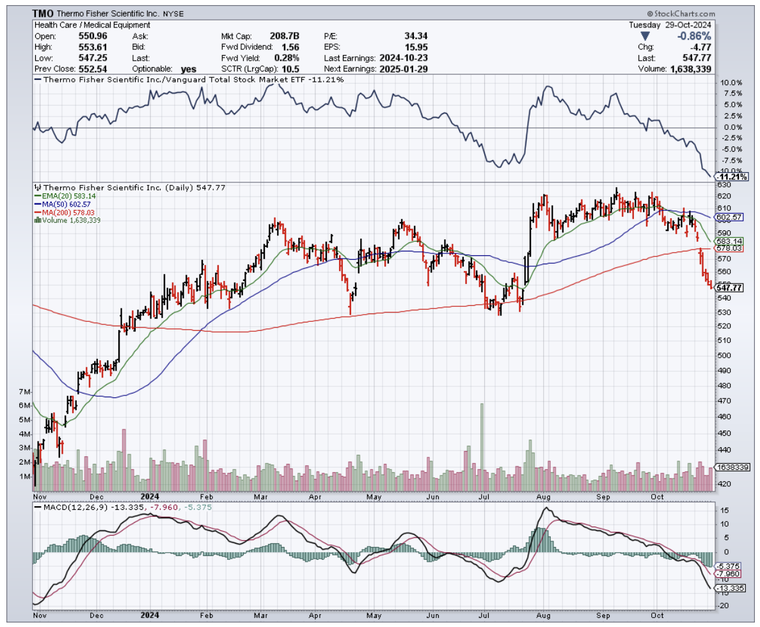Click the 547.77 last price axis tag
Screen dimensions: 760x627
coord(729,289)
